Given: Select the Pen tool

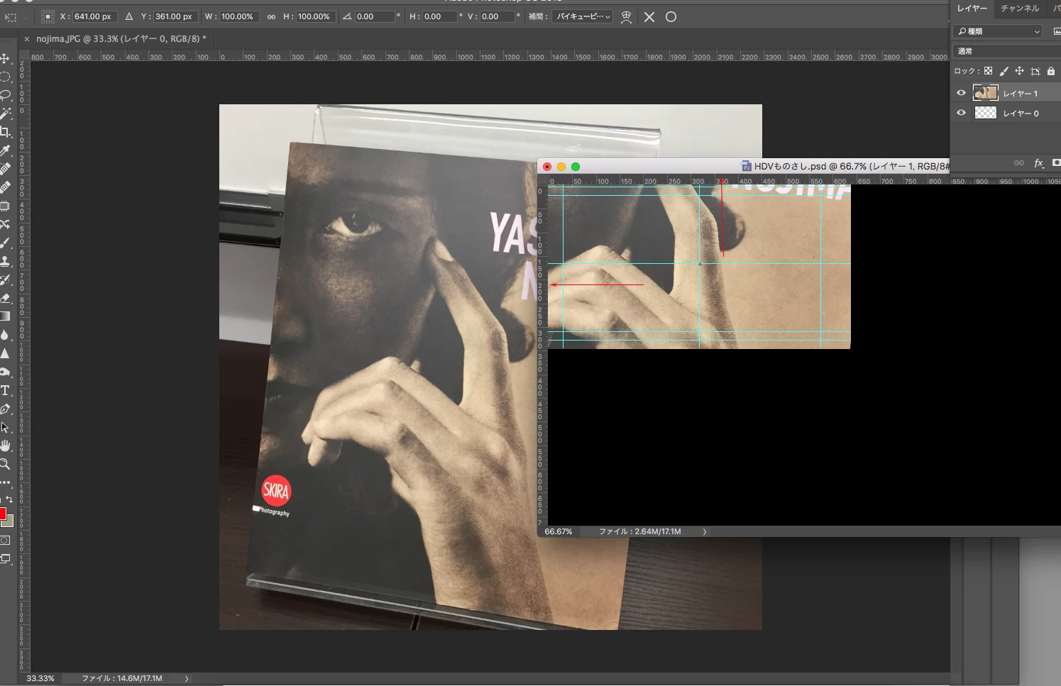Looking at the screenshot, I should [x=5, y=409].
